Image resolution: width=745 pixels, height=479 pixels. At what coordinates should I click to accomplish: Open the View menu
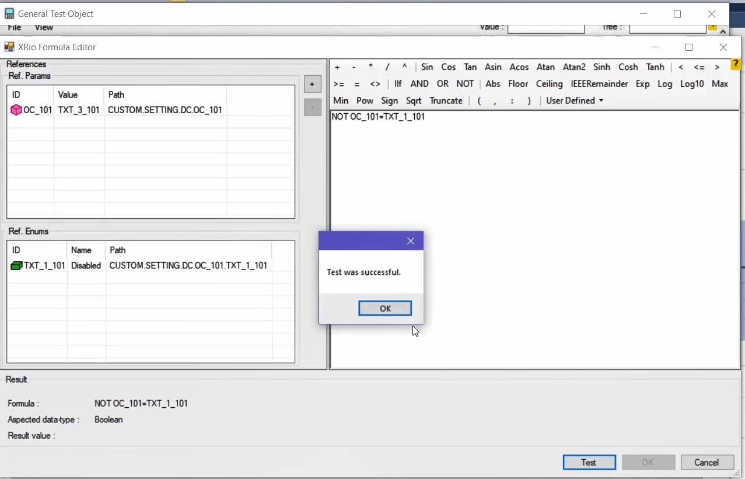point(44,28)
